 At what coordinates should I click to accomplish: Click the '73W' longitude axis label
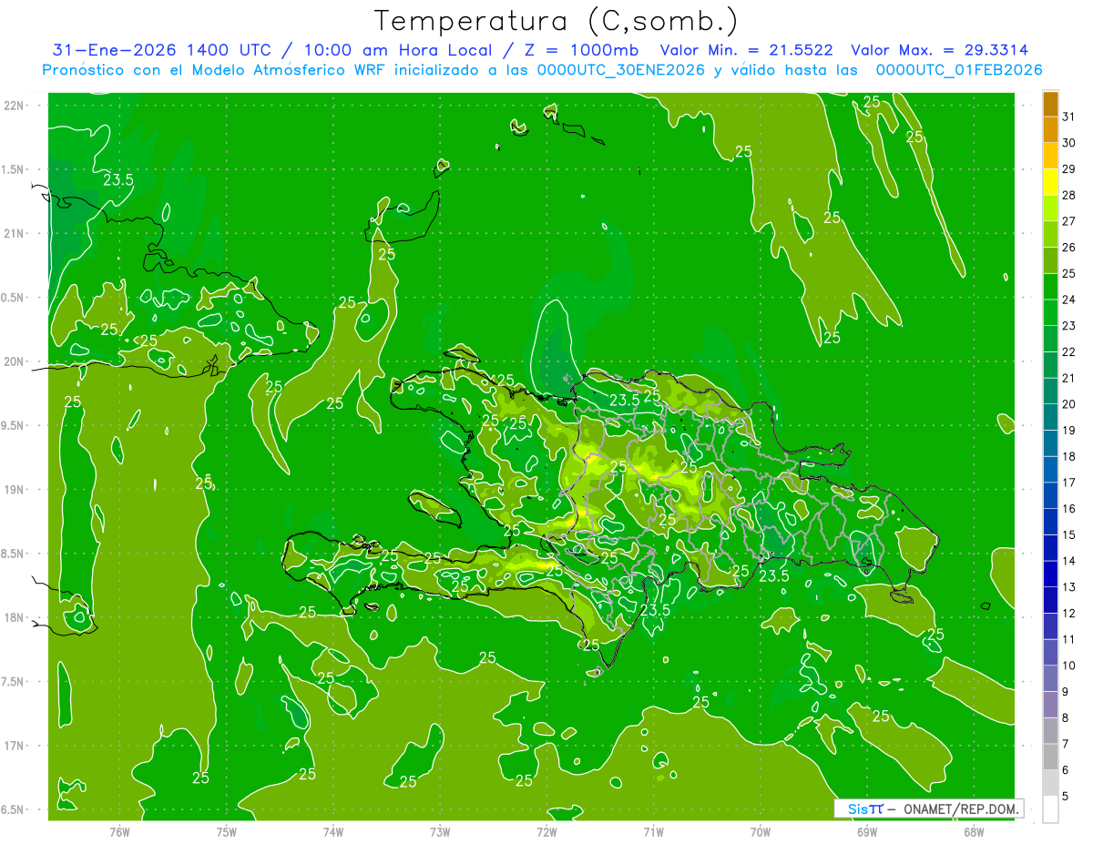coord(440,831)
